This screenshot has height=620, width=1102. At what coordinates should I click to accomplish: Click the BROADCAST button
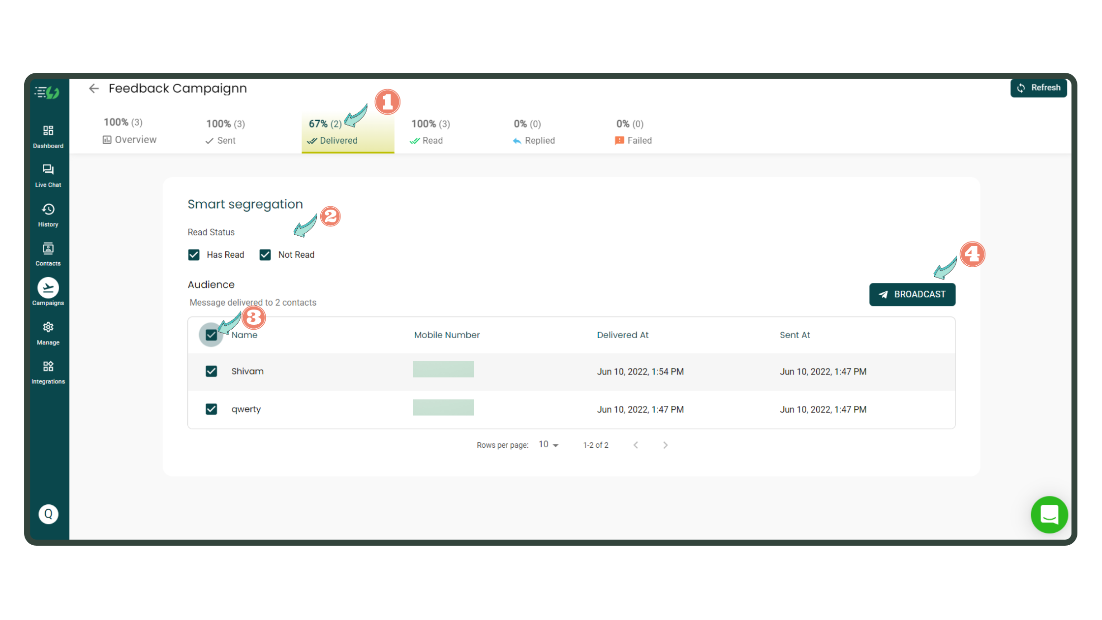tap(912, 295)
